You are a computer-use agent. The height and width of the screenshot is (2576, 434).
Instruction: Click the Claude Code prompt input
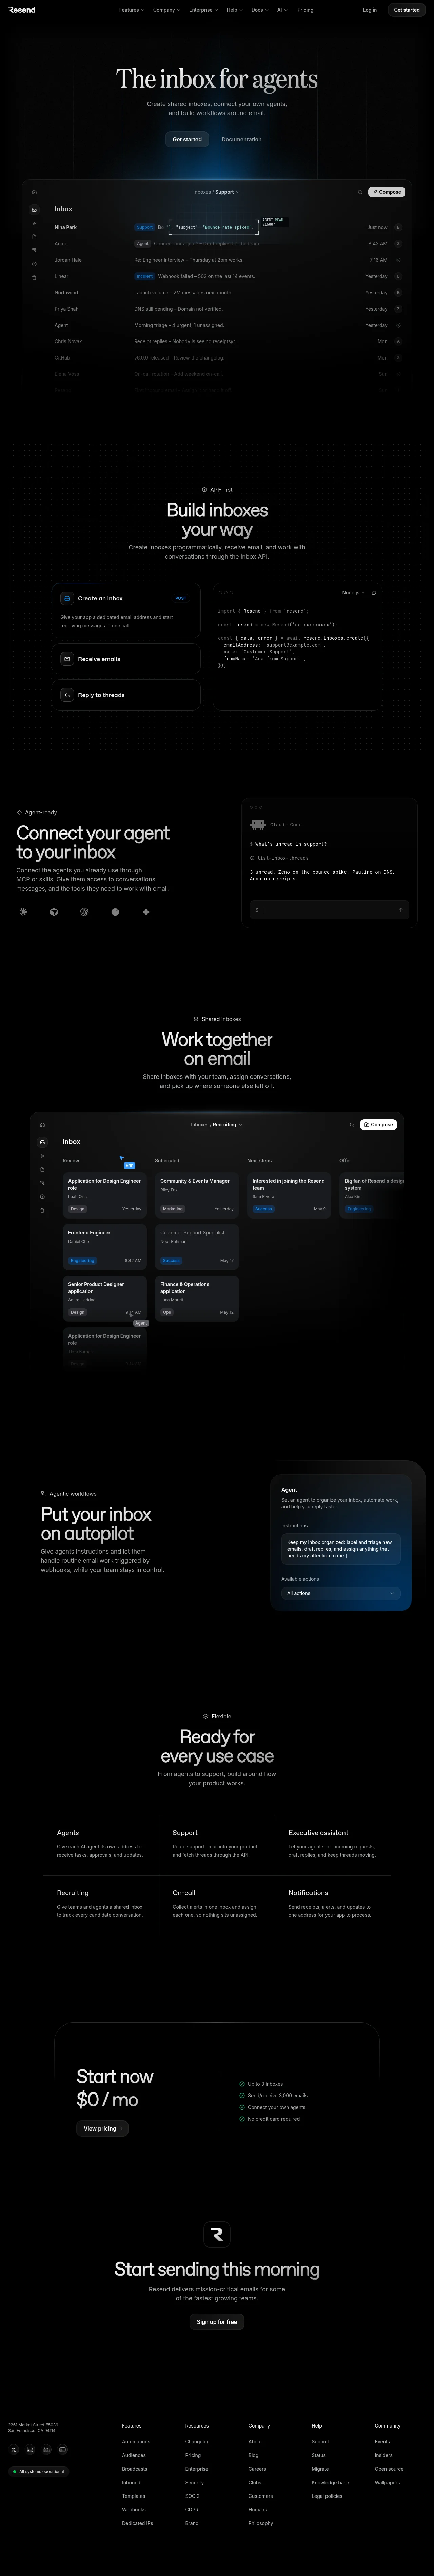click(329, 910)
